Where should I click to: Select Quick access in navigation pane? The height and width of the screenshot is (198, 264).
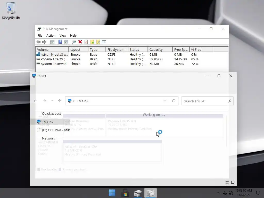tap(52, 113)
